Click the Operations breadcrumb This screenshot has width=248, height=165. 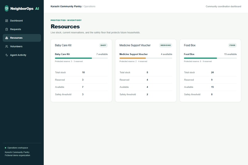tap(89, 6)
